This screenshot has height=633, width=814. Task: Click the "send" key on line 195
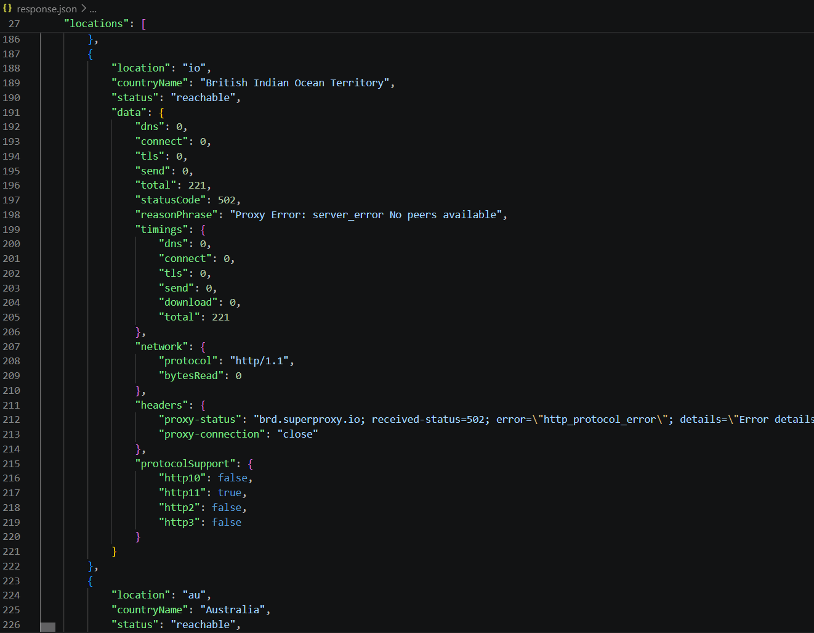153,171
